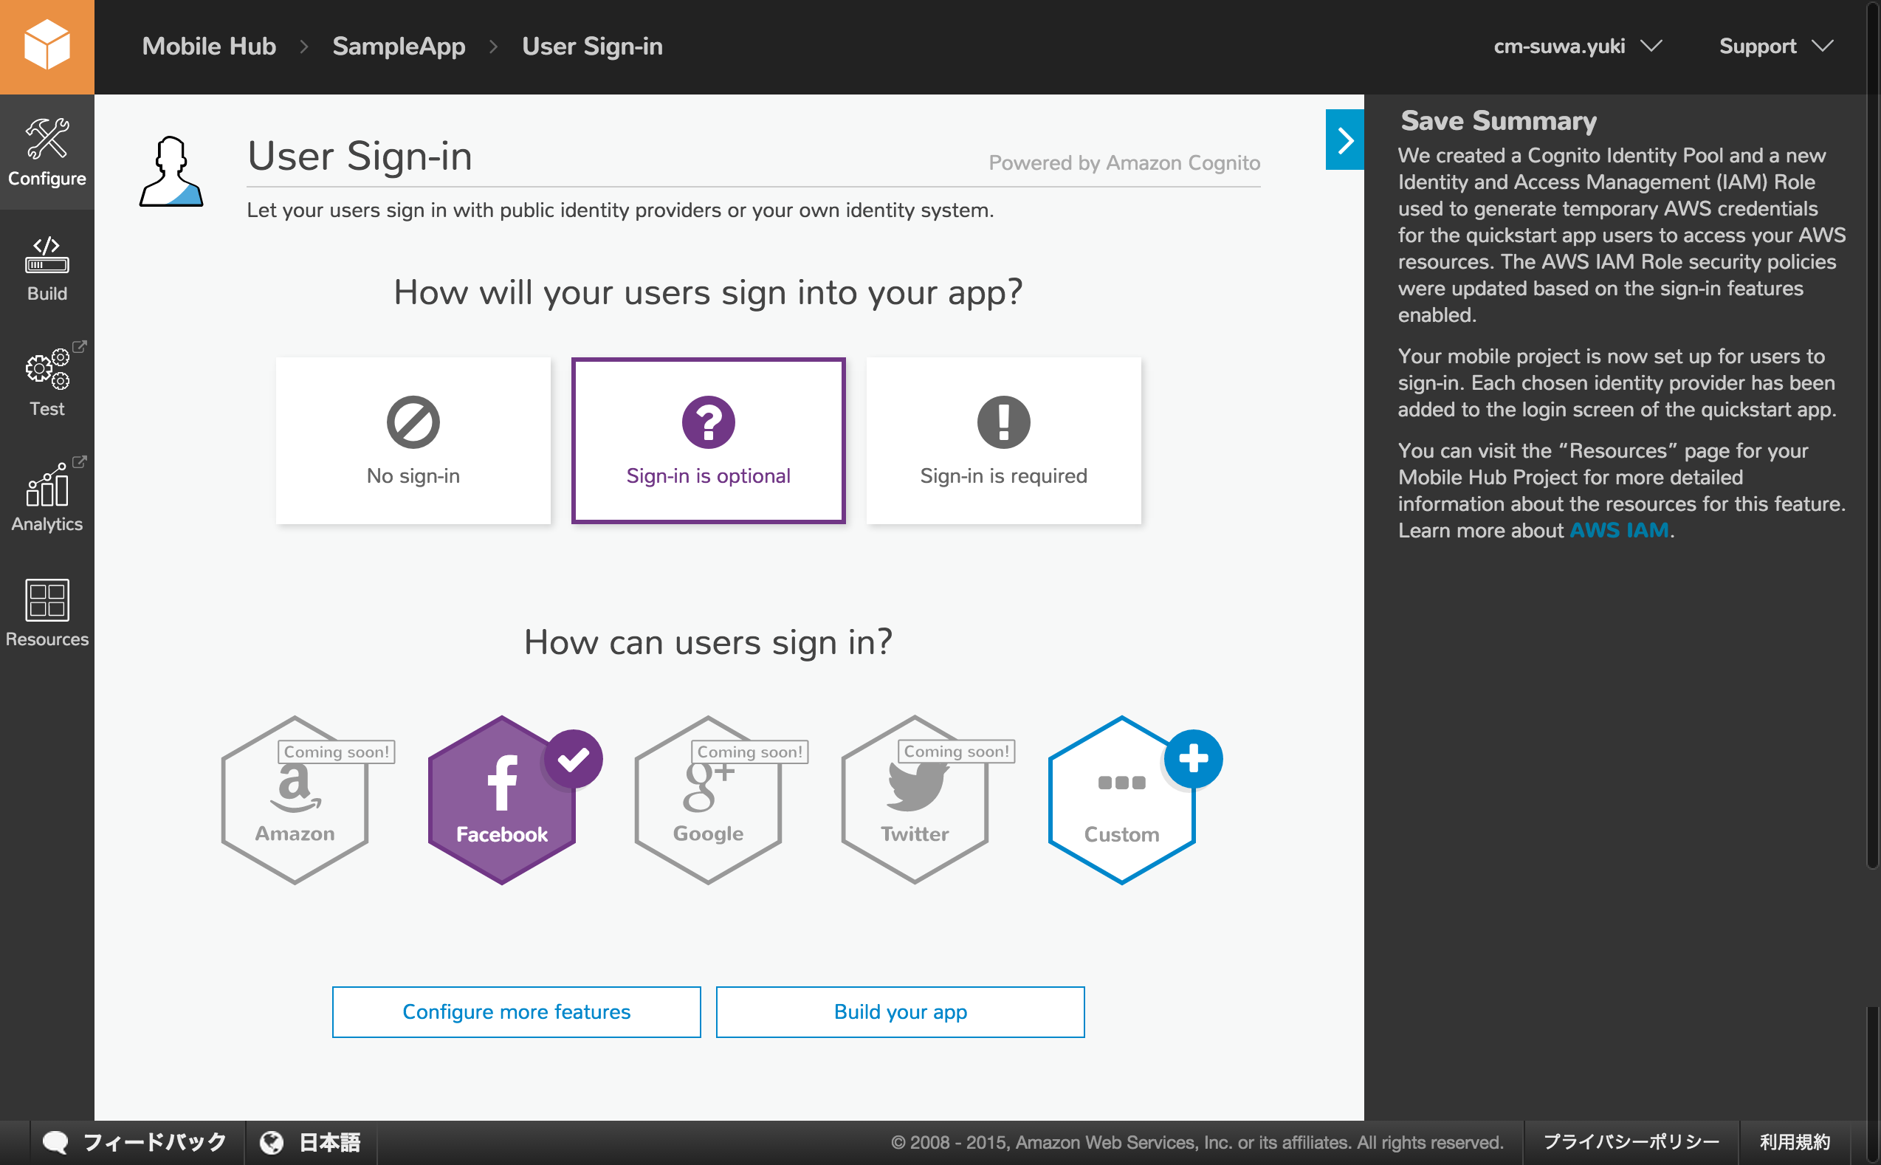
Task: Expand the Support dropdown menu
Action: pyautogui.click(x=1775, y=47)
